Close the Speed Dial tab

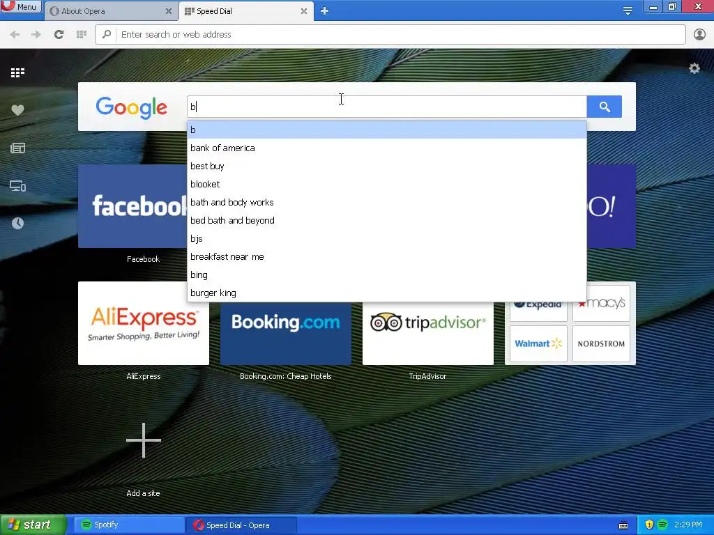304,11
